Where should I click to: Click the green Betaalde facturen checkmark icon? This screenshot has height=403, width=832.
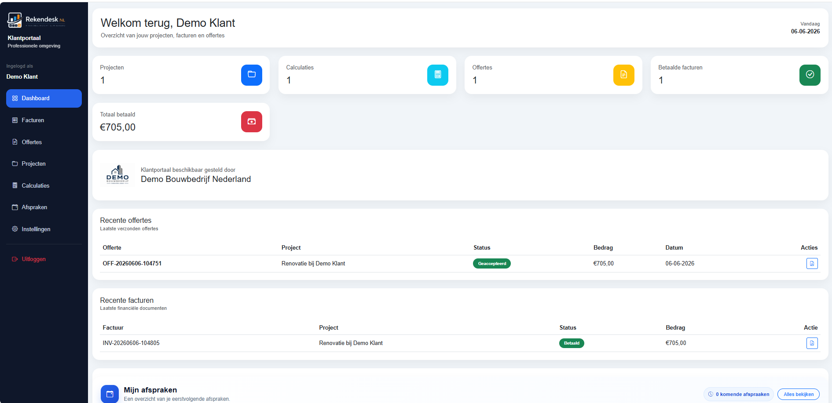810,75
